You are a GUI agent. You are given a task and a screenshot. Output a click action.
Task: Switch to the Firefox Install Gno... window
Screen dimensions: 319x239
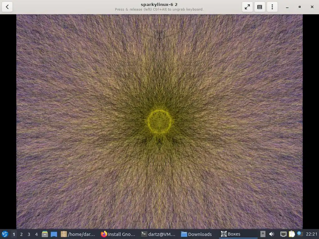tap(118, 234)
